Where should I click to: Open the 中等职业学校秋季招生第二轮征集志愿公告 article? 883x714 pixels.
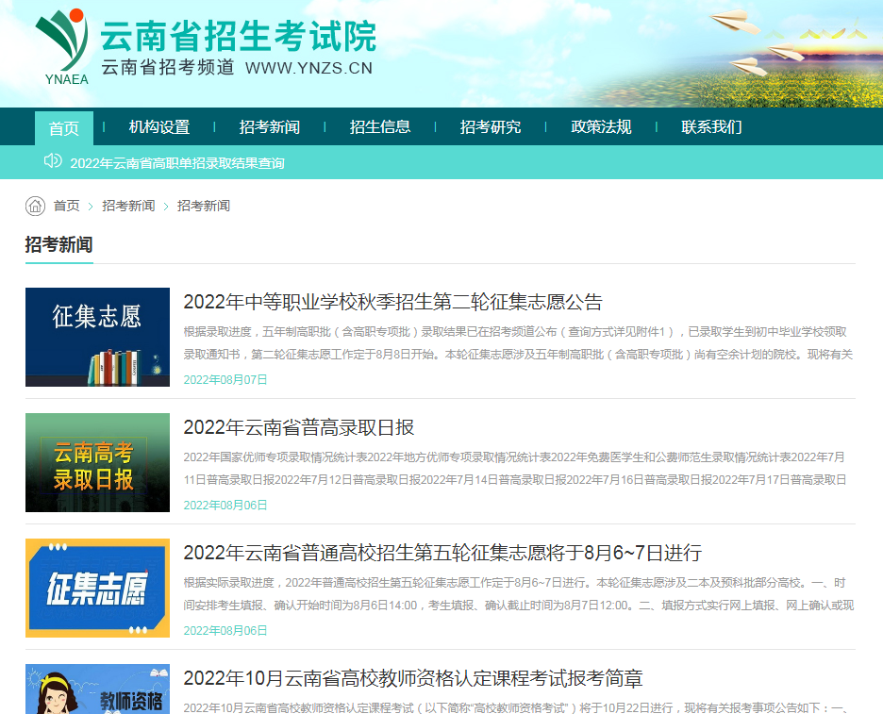[392, 302]
